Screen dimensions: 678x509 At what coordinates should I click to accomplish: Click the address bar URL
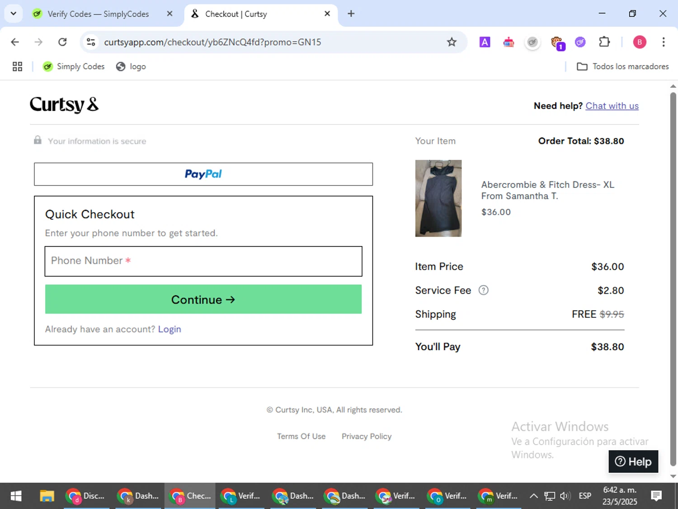coord(212,42)
